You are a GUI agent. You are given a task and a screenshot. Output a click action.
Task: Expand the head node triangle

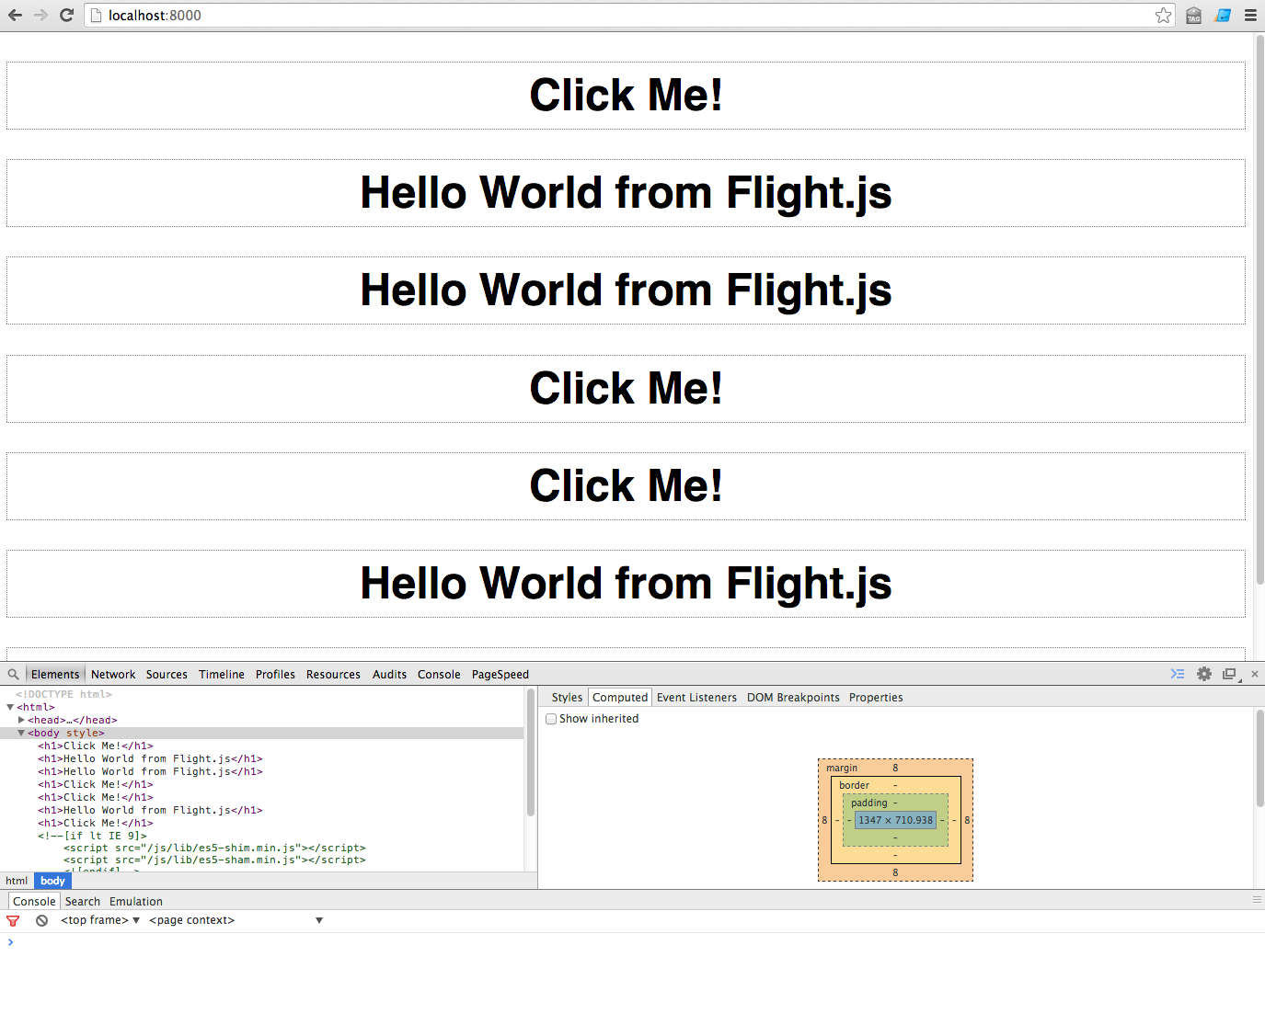click(21, 720)
